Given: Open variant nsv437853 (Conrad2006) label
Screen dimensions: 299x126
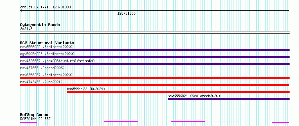Looking at the screenshot, I should tap(42, 68).
